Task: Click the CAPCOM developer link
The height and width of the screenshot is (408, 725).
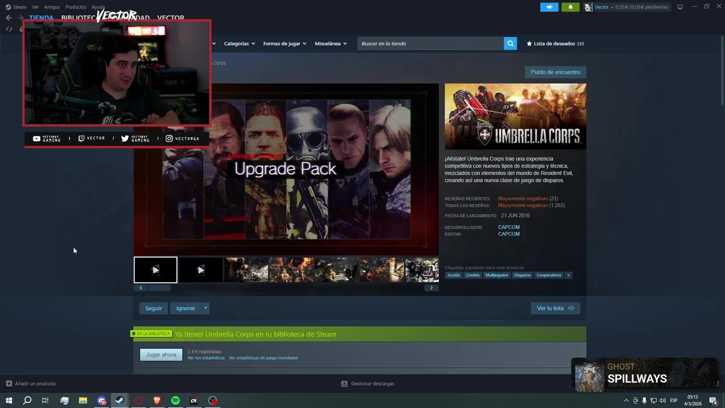Action: click(x=509, y=227)
